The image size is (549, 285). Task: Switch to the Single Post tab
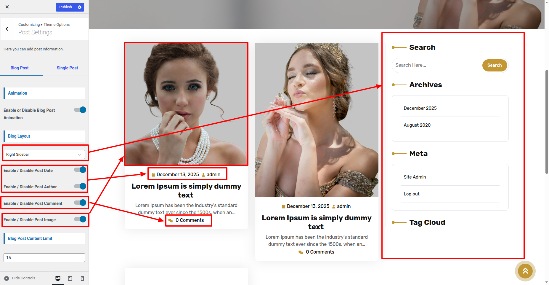(67, 68)
